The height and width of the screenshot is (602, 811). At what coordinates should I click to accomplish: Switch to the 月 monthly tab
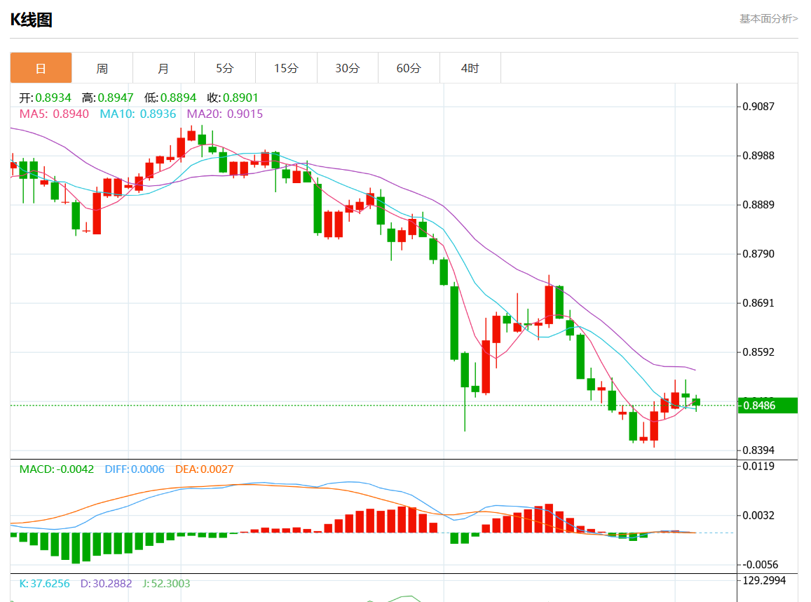click(x=163, y=68)
